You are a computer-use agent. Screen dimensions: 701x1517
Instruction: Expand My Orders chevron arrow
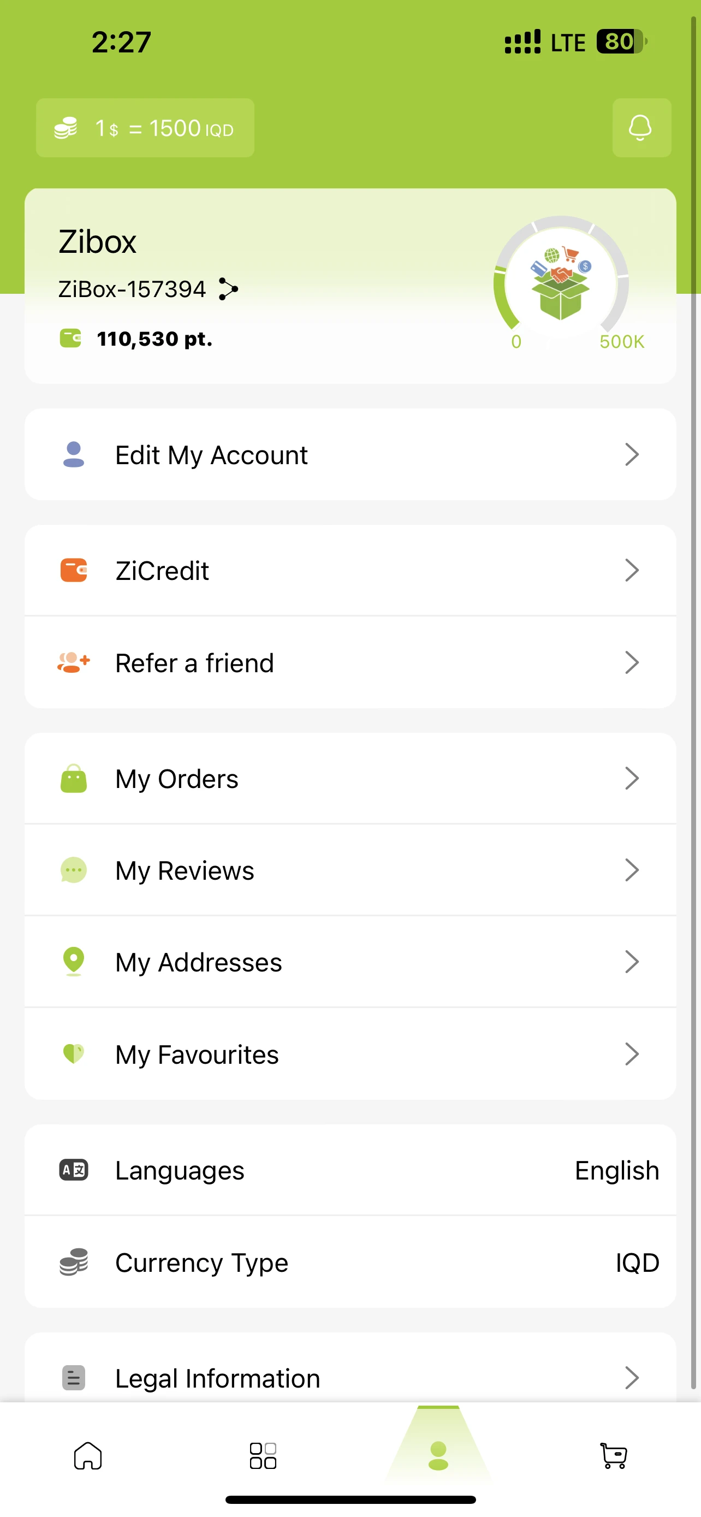632,778
